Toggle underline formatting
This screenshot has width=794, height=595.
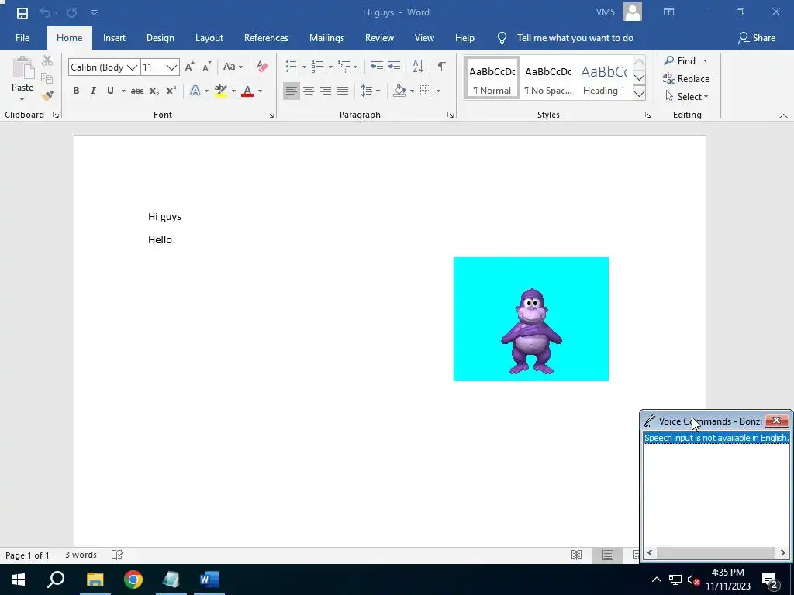(x=110, y=91)
